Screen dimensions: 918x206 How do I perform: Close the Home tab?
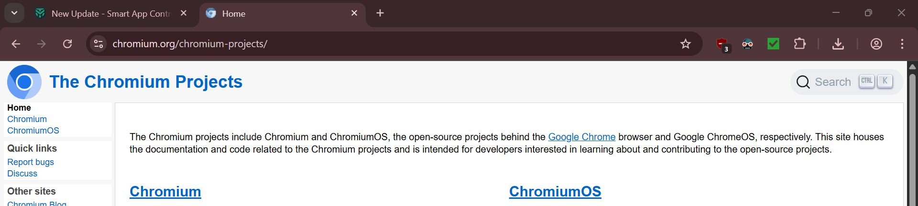click(x=354, y=13)
